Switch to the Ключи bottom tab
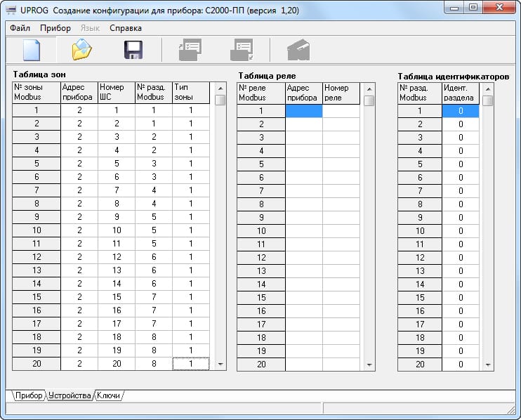521x420 pixels. coord(108,395)
